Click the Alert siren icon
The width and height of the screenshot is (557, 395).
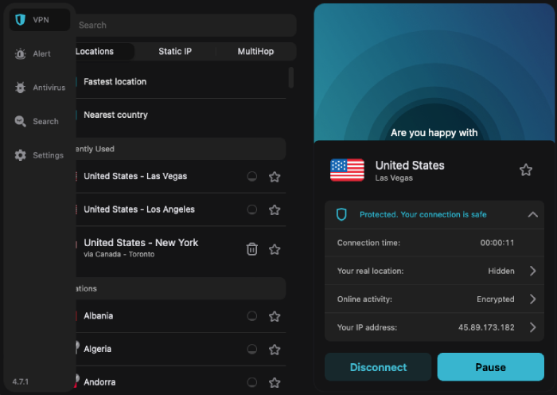click(x=20, y=53)
